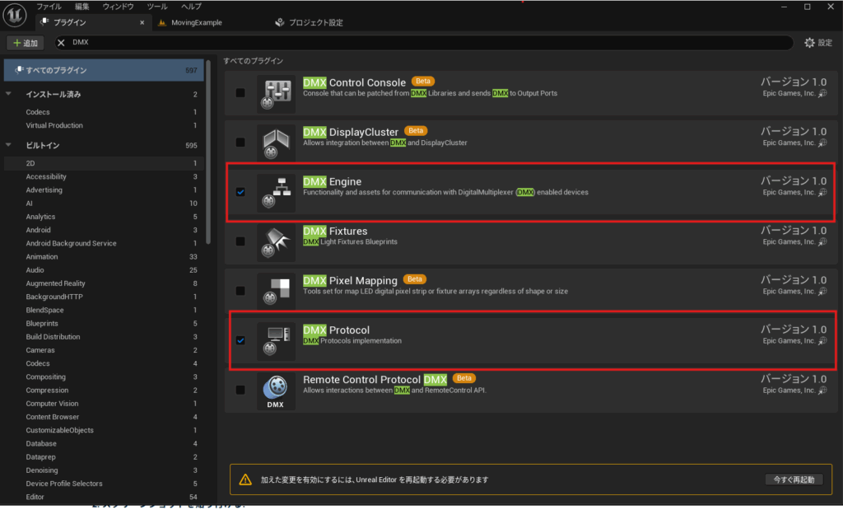
Task: Open settings via the gear icon
Action: pyautogui.click(x=809, y=43)
